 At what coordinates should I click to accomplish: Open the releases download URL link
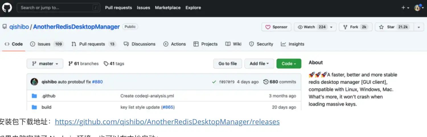click(x=167, y=122)
